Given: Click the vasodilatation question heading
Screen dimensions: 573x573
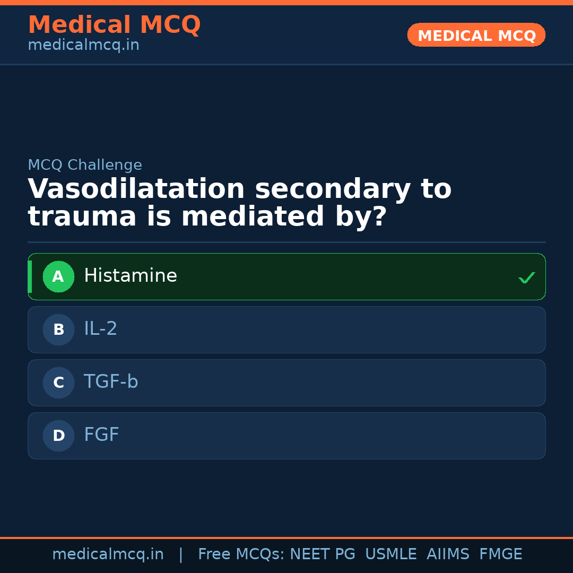Looking at the screenshot, I should click(x=239, y=203).
